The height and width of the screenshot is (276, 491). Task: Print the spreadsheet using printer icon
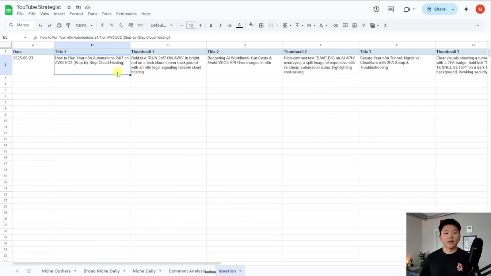59,26
